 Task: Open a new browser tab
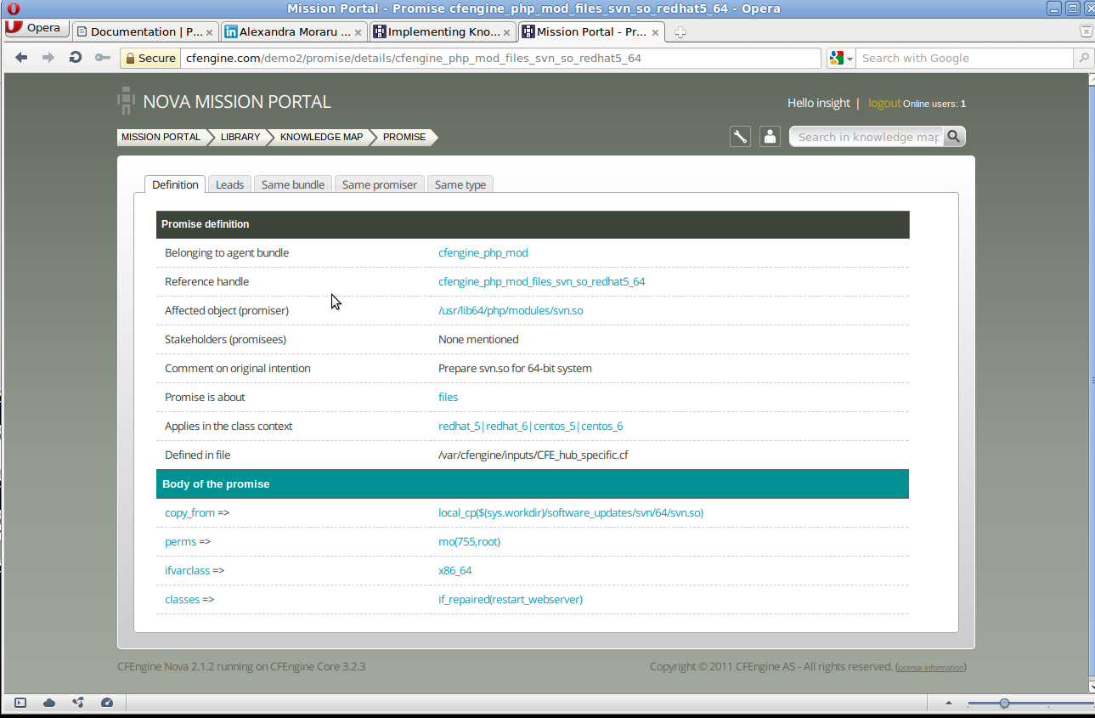point(680,32)
